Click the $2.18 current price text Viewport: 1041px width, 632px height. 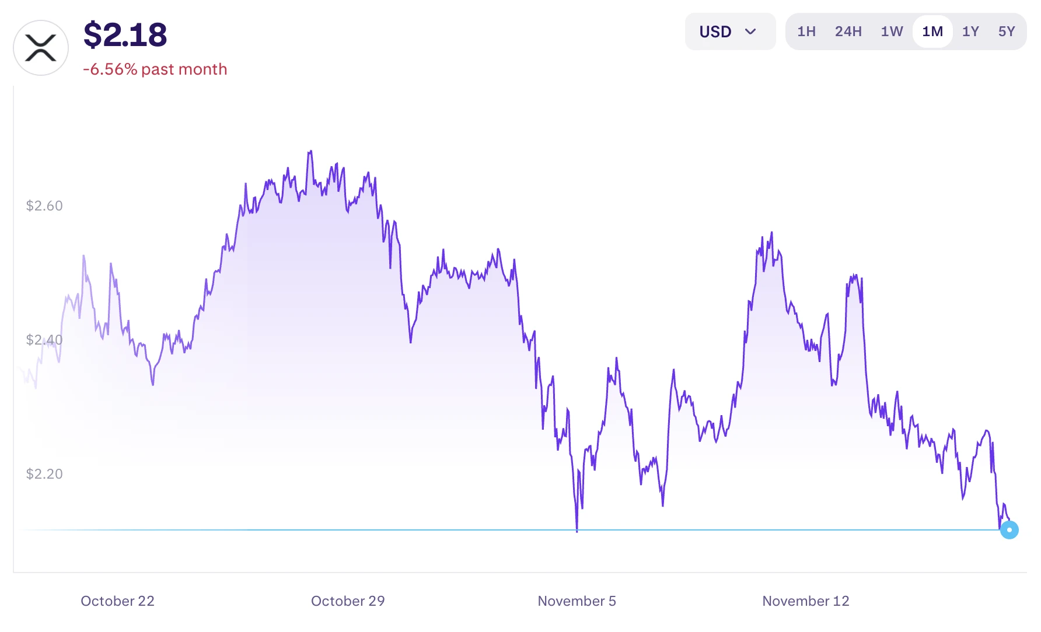(125, 35)
